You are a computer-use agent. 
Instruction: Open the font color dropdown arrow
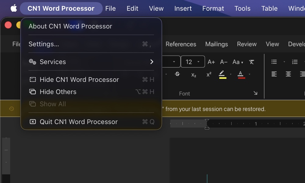pyautogui.click(x=249, y=74)
